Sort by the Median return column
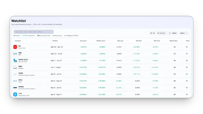Viewport: 203px width, 114px height. click(x=101, y=41)
